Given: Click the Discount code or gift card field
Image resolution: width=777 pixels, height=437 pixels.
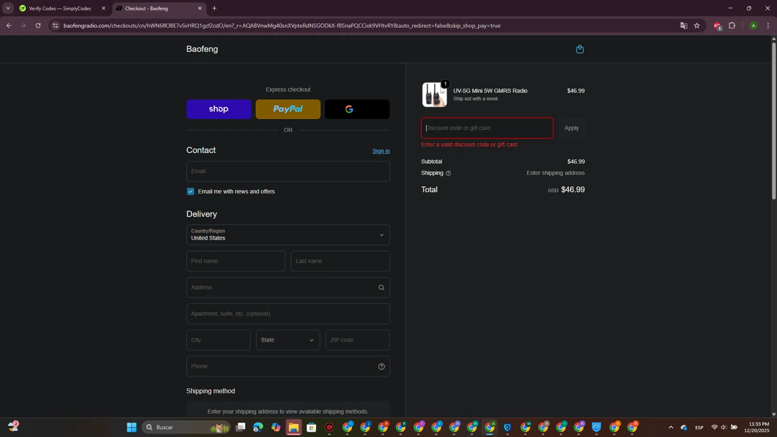Looking at the screenshot, I should click(x=487, y=128).
